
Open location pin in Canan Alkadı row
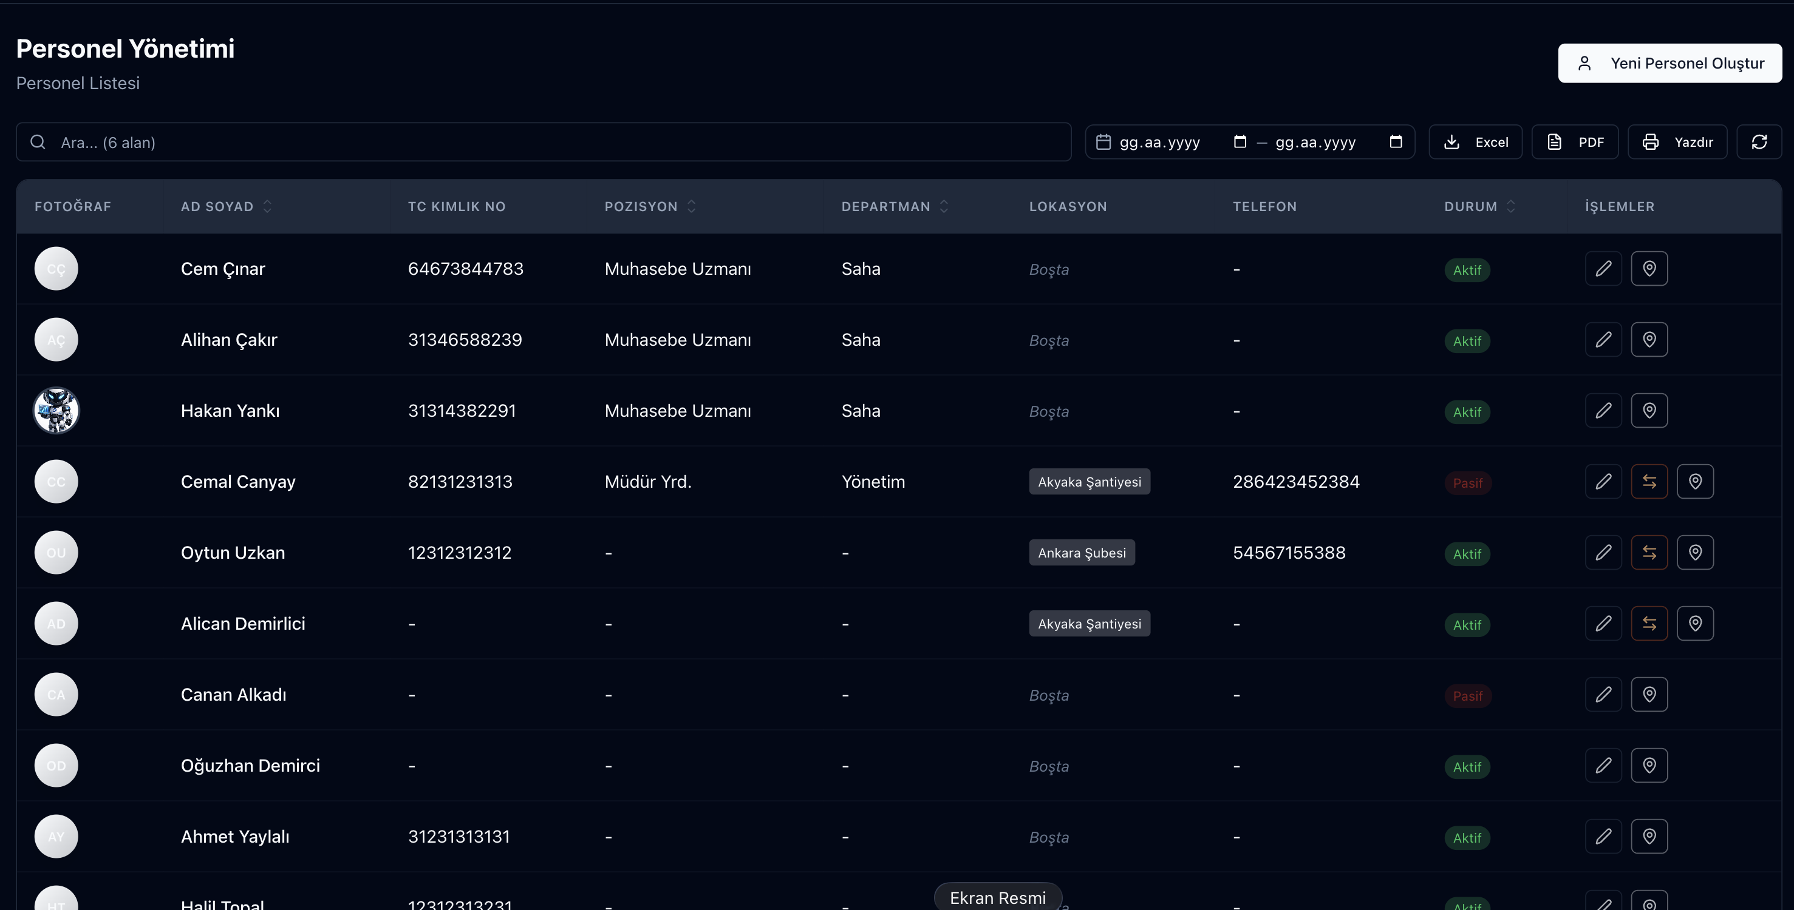click(x=1649, y=694)
